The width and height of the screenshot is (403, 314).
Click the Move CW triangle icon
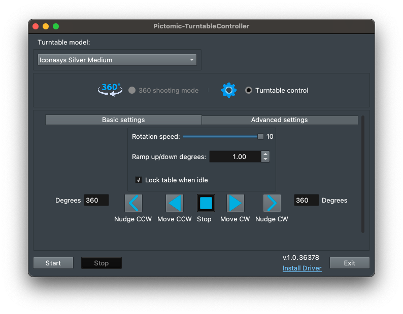[x=235, y=203]
